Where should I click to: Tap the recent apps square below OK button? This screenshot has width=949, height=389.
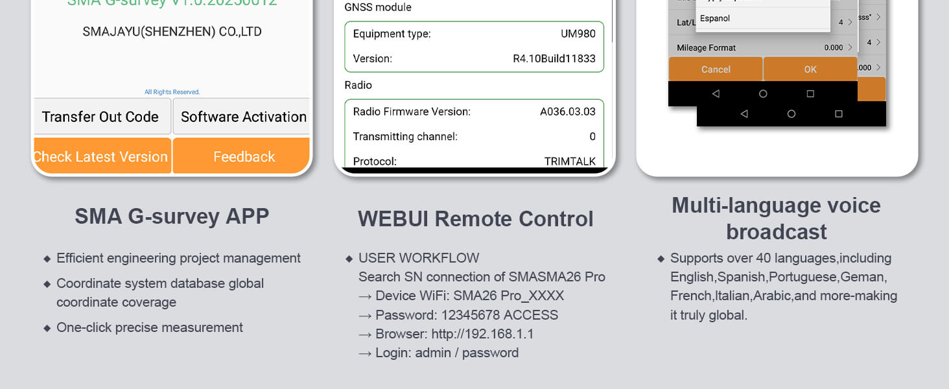pyautogui.click(x=810, y=94)
